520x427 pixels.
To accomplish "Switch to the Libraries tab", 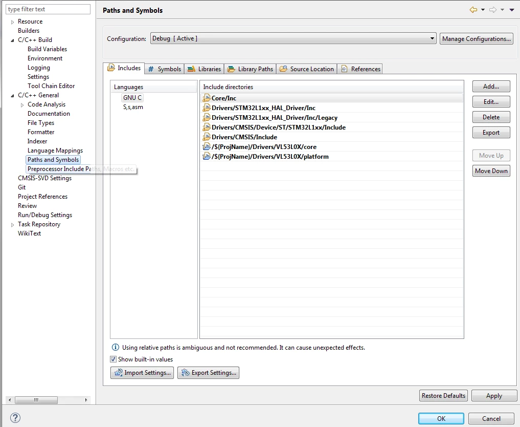I will coord(205,69).
